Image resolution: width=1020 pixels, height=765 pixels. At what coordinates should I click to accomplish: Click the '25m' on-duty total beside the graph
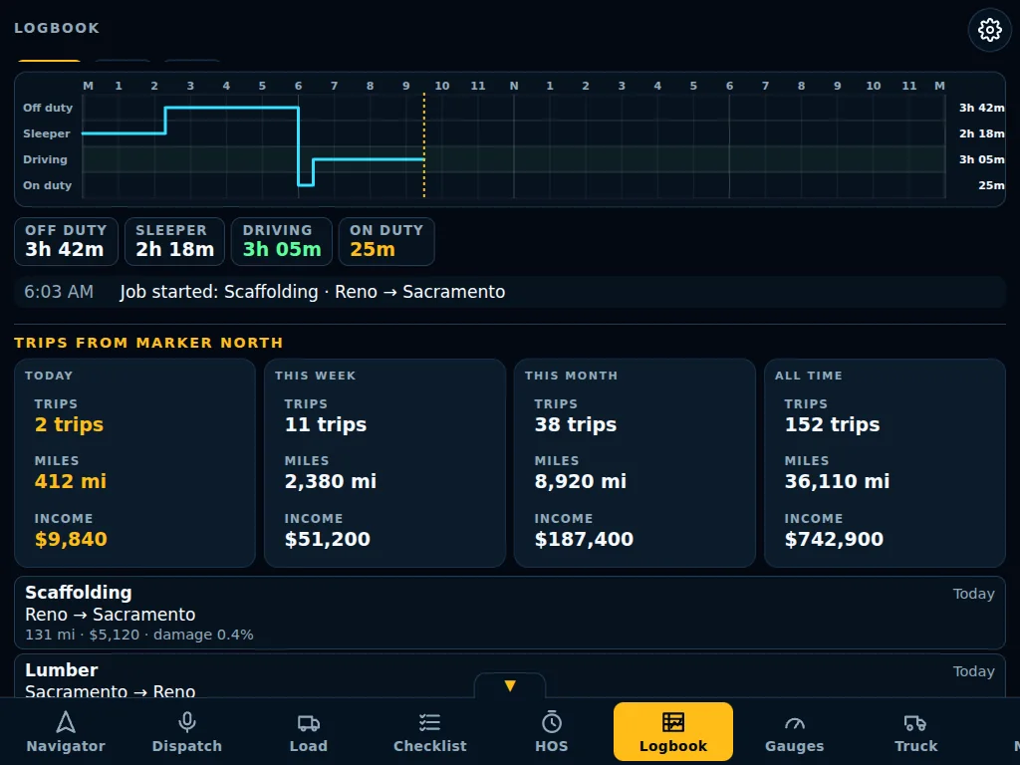coord(991,185)
